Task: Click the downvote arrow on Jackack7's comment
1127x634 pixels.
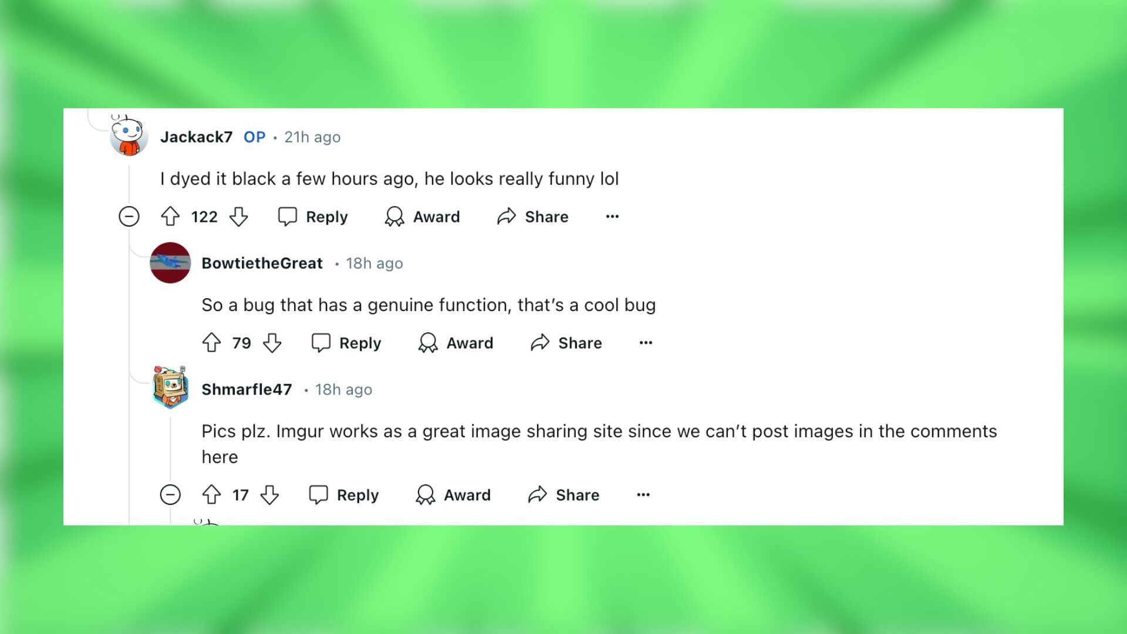Action: pos(238,217)
